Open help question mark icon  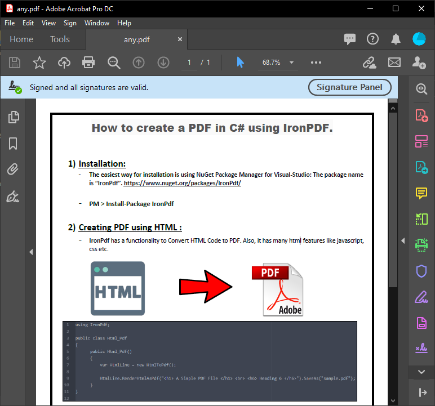pos(372,39)
